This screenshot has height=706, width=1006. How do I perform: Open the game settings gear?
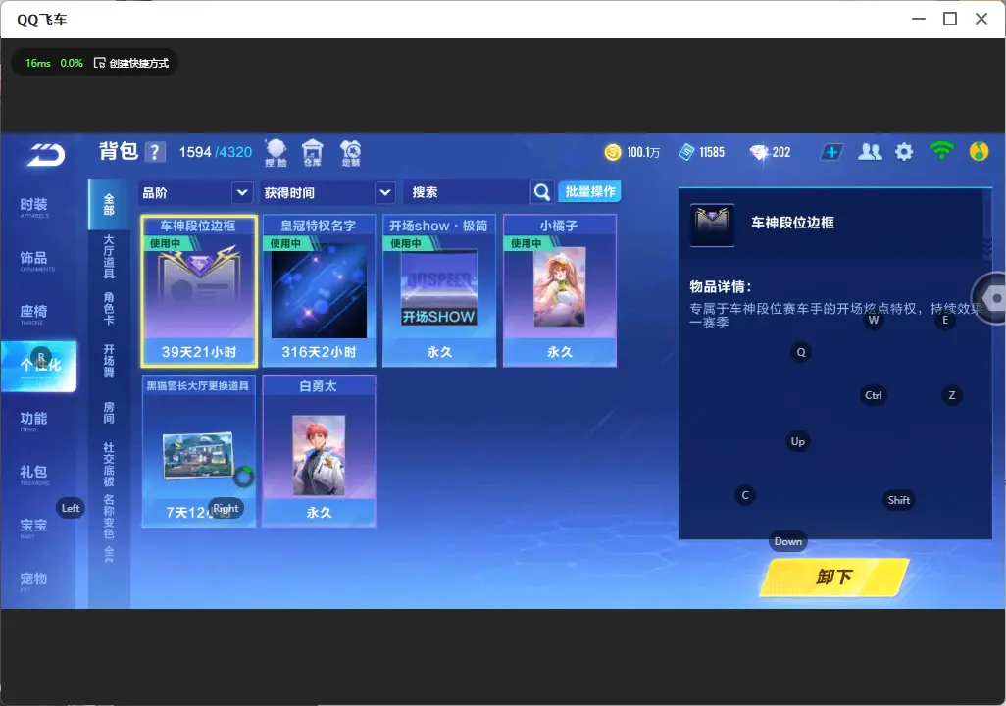click(904, 152)
